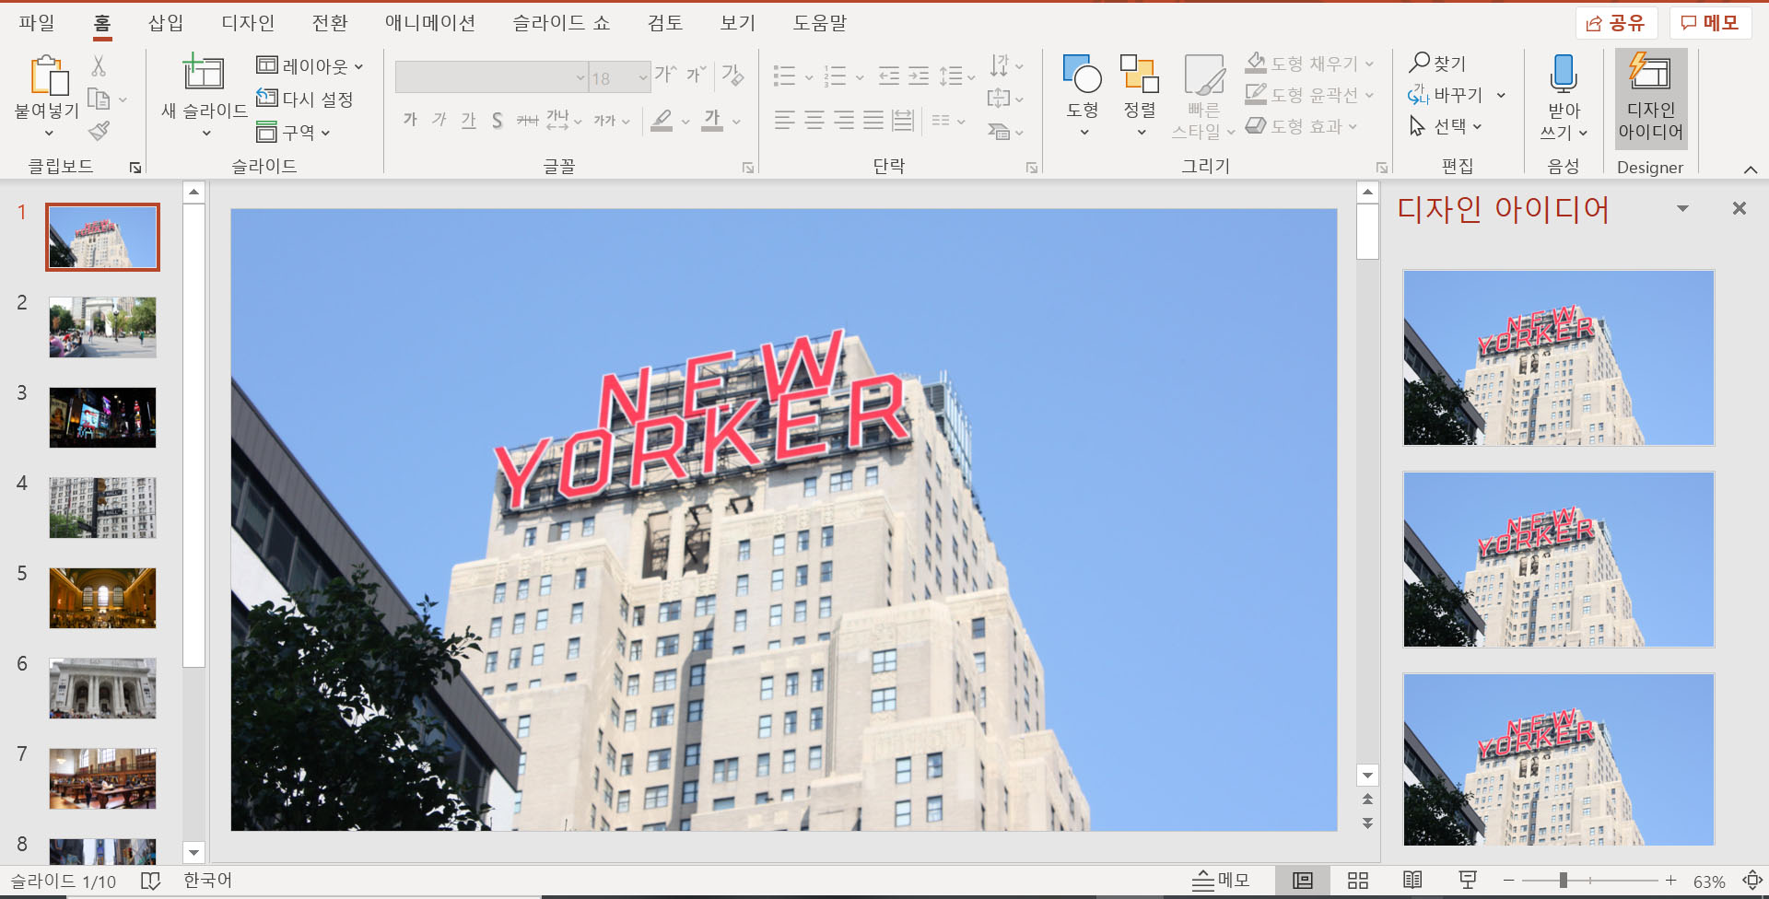Click the Design Ideas (디자인 아이디어) ribbon icon

(1650, 73)
